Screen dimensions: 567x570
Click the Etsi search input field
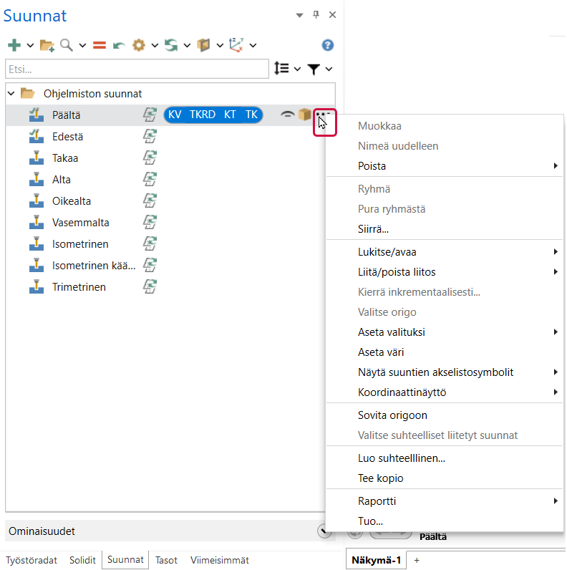[136, 69]
